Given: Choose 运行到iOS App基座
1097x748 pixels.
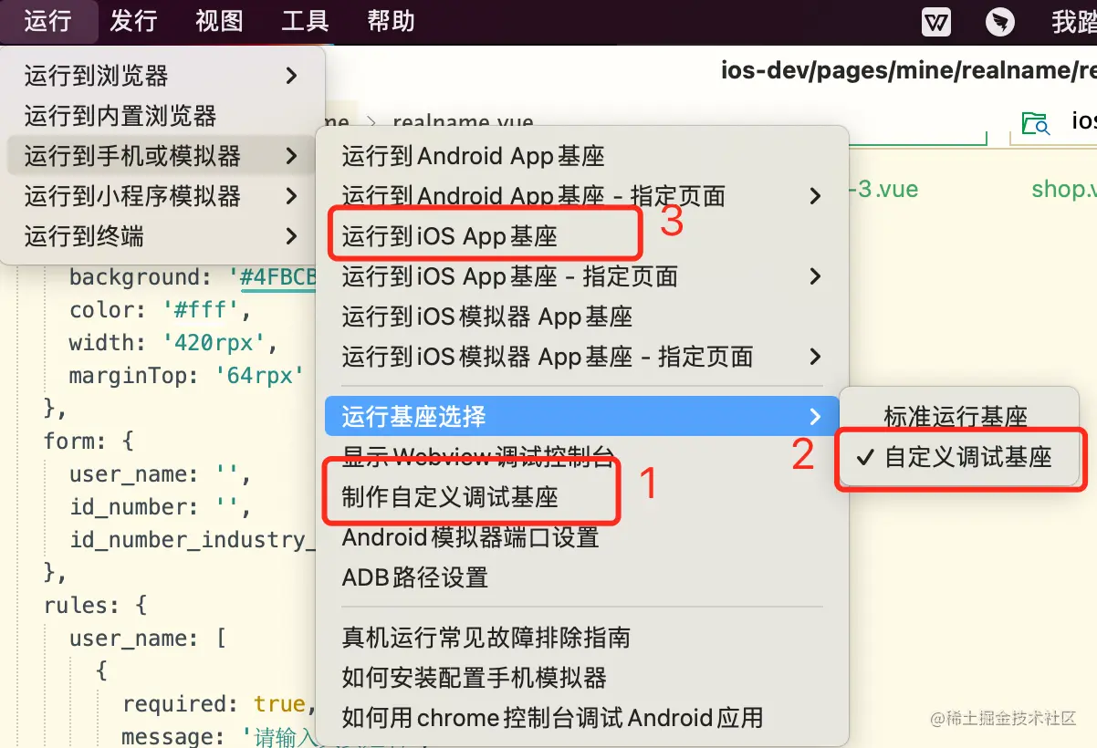Looking at the screenshot, I should coord(581,236).
